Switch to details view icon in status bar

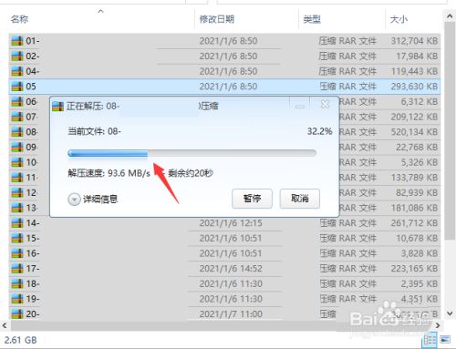(x=429, y=340)
